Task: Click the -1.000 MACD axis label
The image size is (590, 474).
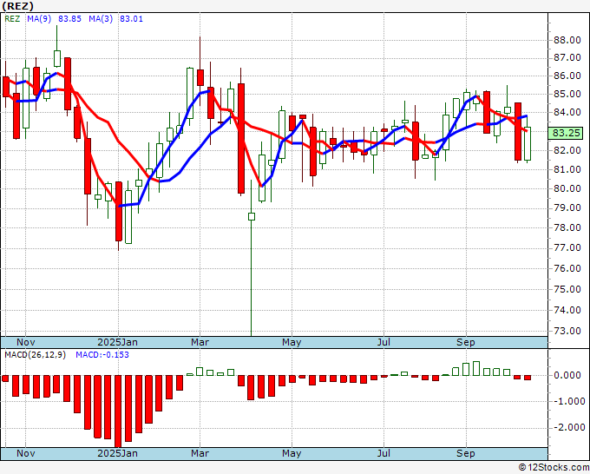Action: [567, 401]
